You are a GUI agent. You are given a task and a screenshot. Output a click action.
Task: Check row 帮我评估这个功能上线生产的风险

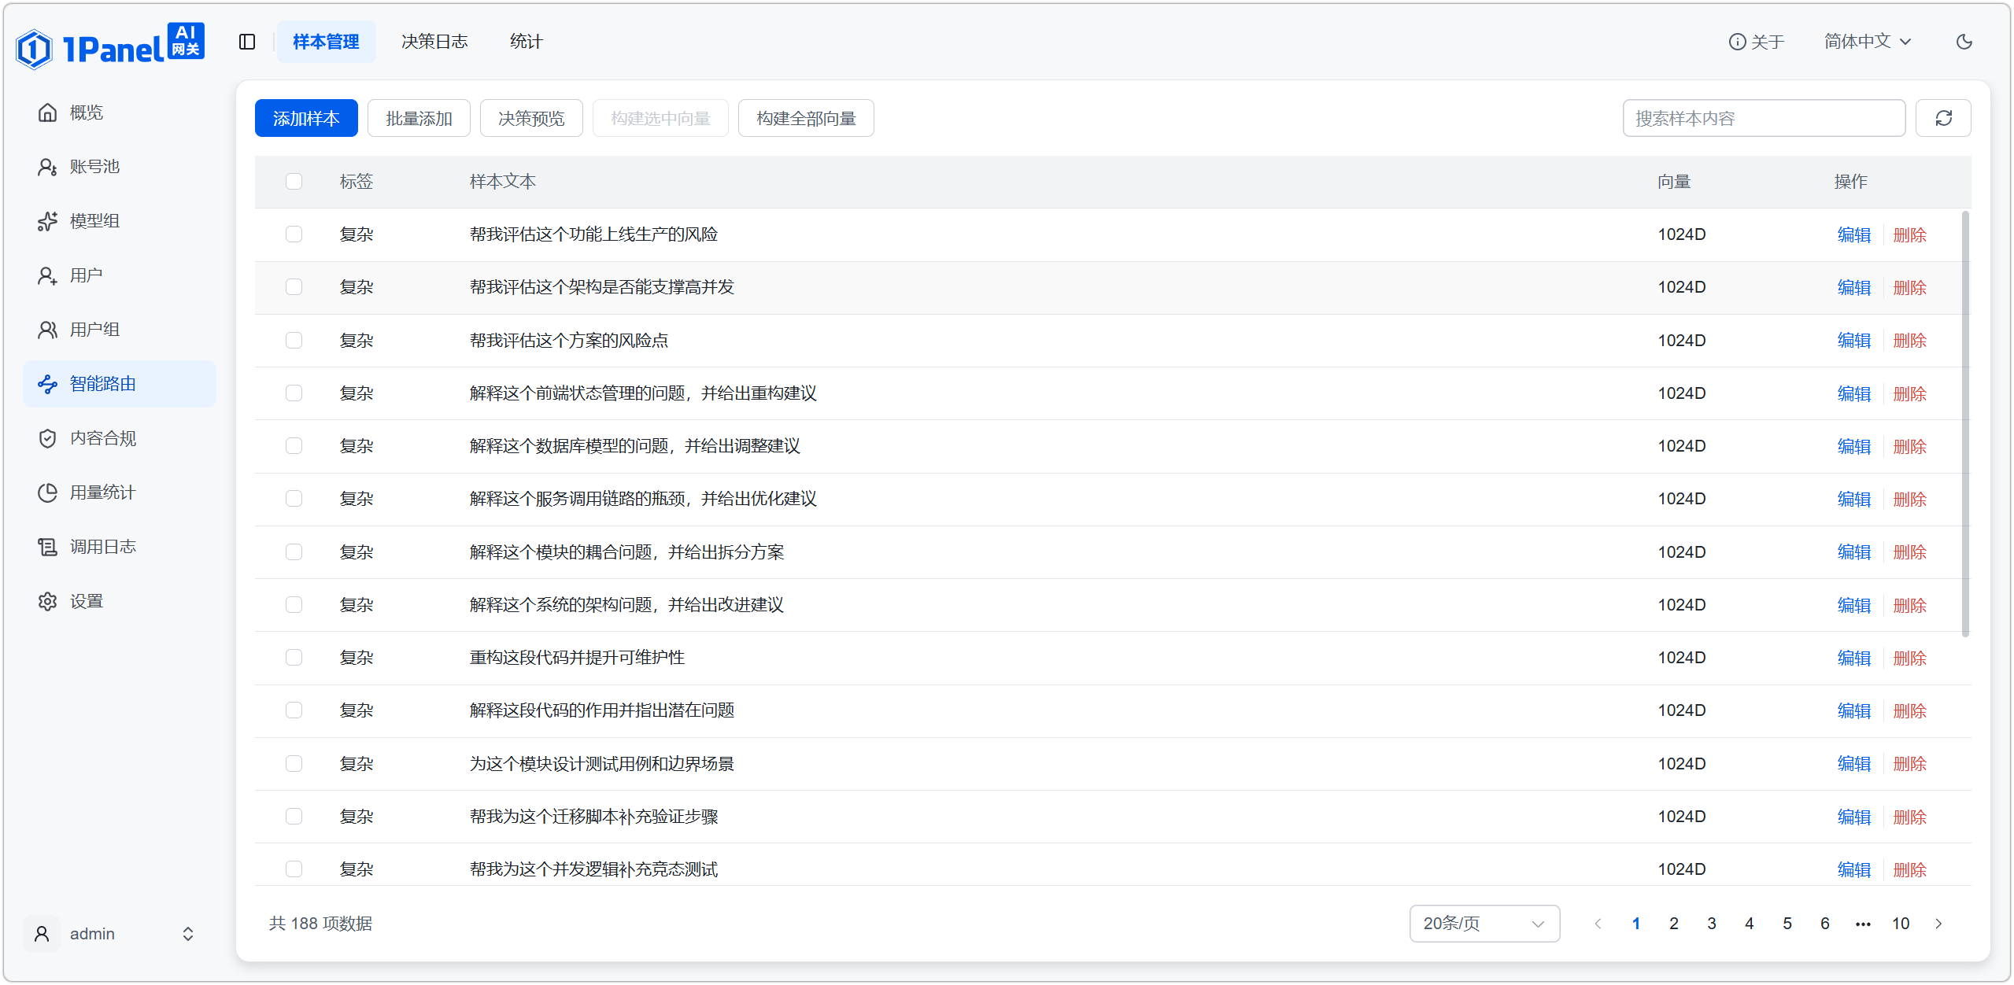(294, 234)
